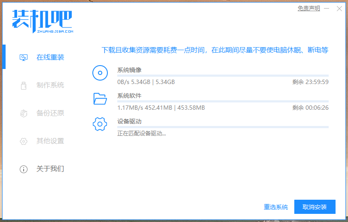Open the 免责声明 disclaimer link

pyautogui.click(x=308, y=9)
